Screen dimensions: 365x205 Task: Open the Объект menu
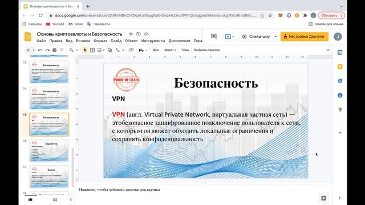(131, 40)
